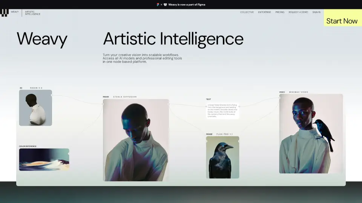
Task: Select the Stable Diffusion portrait image node
Action: click(136, 140)
